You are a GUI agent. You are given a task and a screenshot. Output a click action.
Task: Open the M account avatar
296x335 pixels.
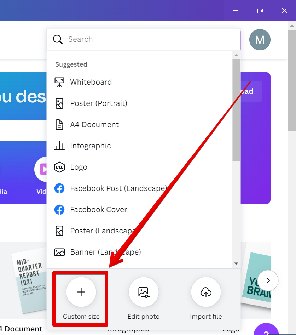click(x=260, y=40)
